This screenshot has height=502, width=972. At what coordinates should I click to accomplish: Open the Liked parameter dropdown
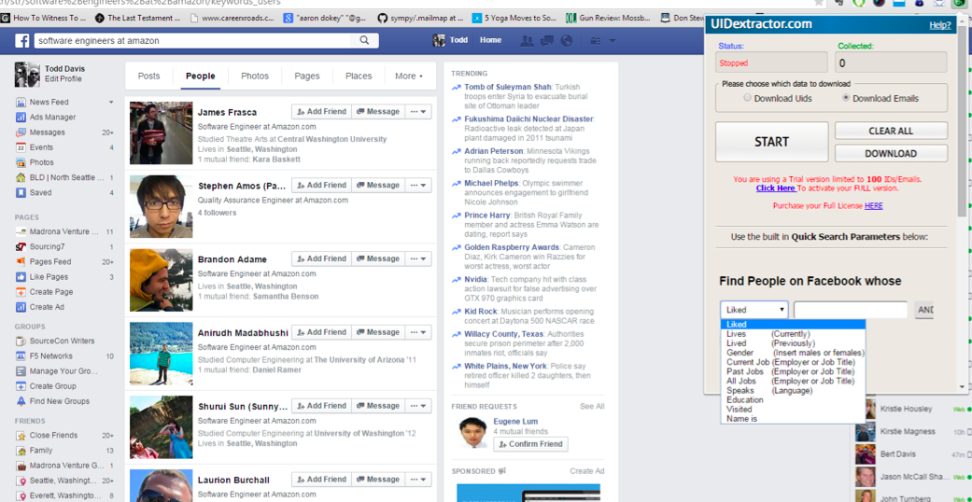[x=754, y=309]
